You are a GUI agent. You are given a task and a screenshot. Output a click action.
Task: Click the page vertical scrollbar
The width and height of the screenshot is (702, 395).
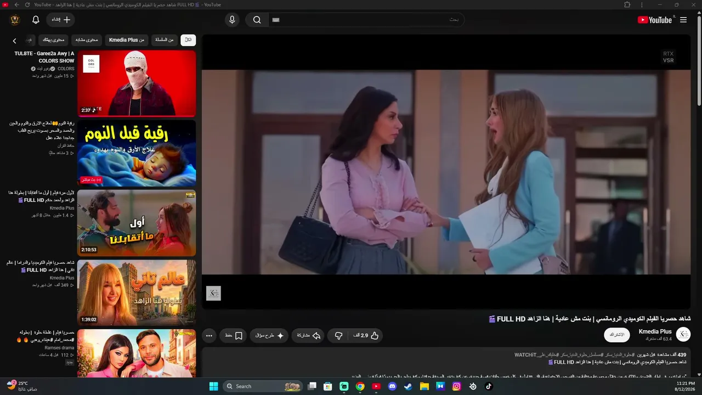click(699, 60)
